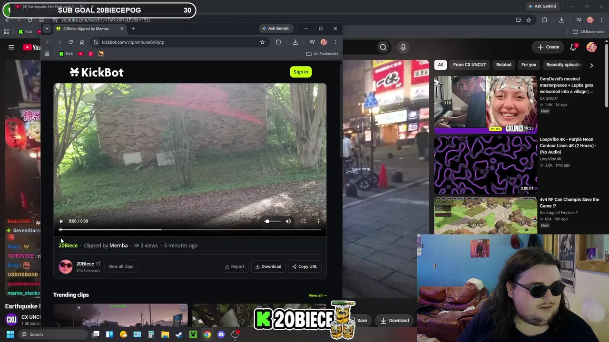Open Chrome profile in KickBot window
This screenshot has height=342, width=609.
324,42
